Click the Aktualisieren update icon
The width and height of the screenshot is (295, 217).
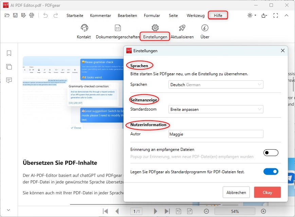[x=182, y=28]
